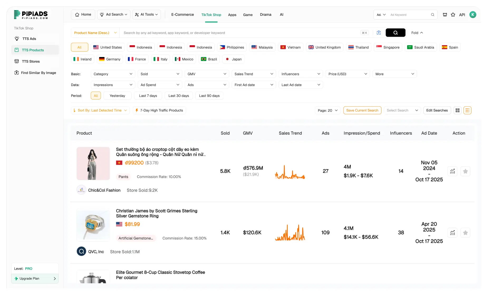Image resolution: width=488 pixels, height=295 pixels.
Task: Expand the Category filter dropdown
Action: (113, 74)
